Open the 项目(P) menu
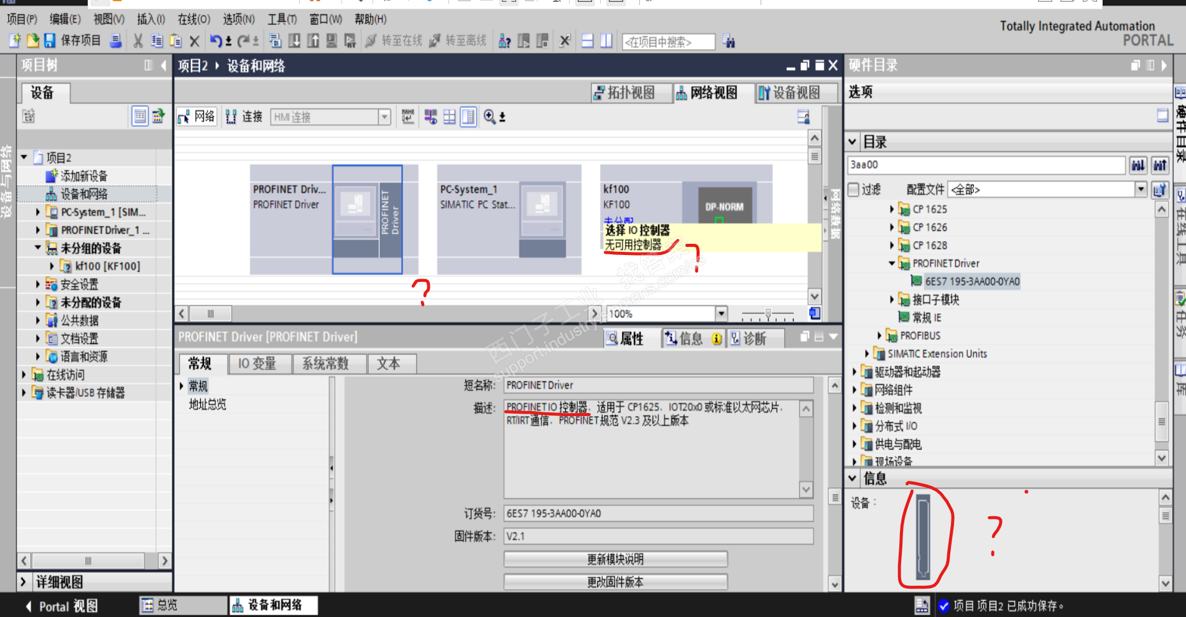Image resolution: width=1186 pixels, height=617 pixels. click(22, 19)
